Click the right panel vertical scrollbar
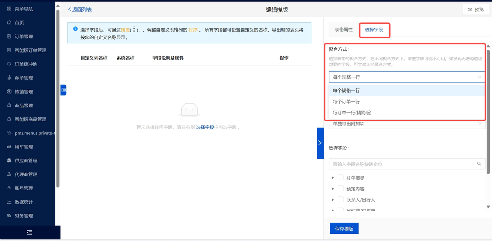Screen dimensions: 492x241 tap(488, 111)
